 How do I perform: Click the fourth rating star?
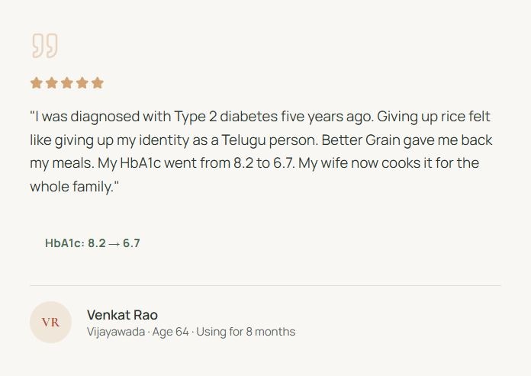tap(82, 83)
